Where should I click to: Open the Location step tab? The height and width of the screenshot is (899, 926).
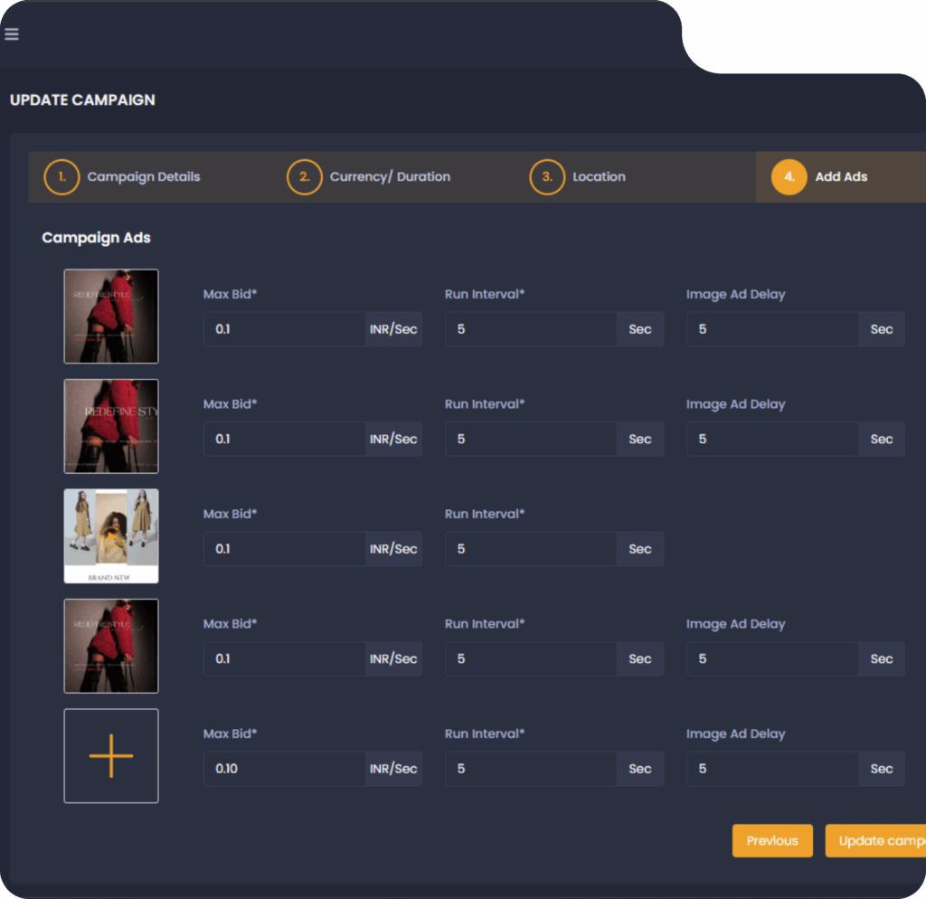coord(599,177)
